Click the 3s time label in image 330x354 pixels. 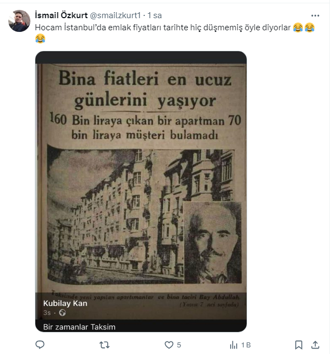(47, 313)
